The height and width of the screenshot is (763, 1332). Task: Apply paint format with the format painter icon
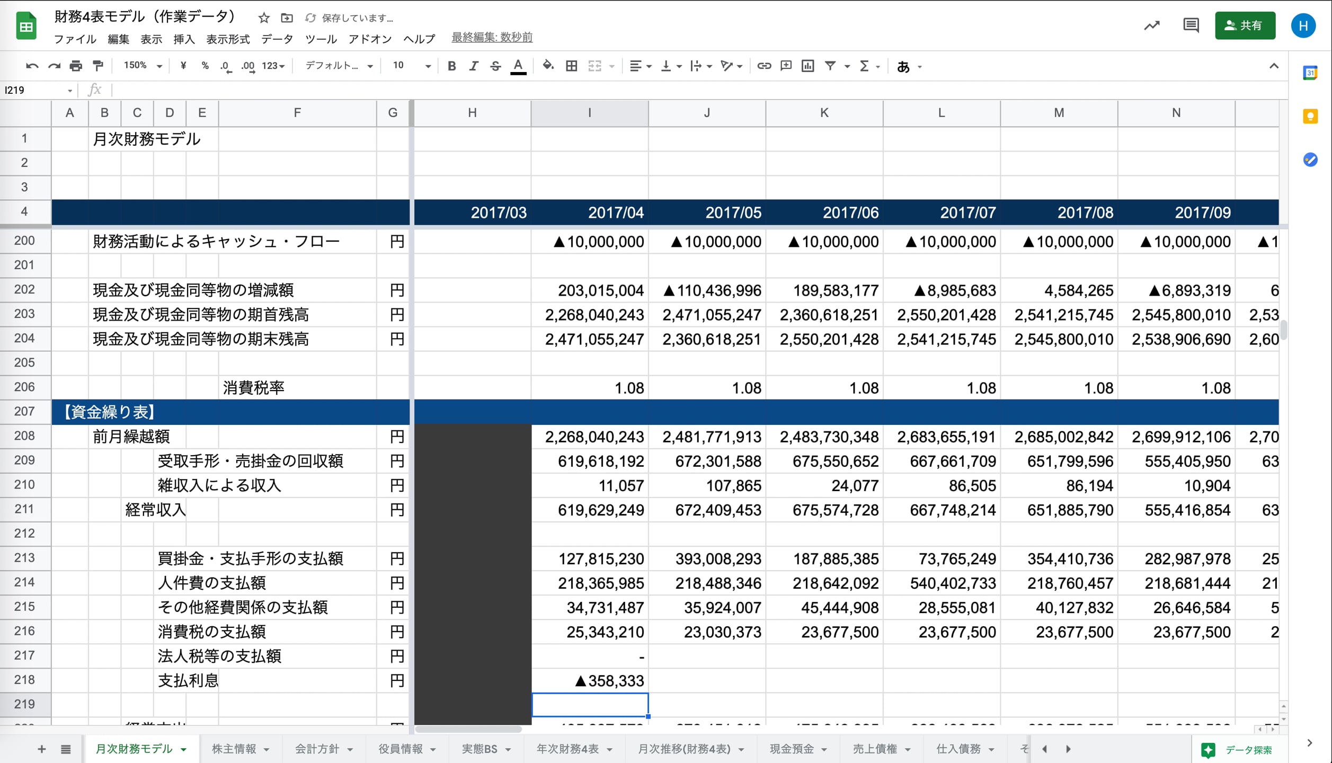97,66
